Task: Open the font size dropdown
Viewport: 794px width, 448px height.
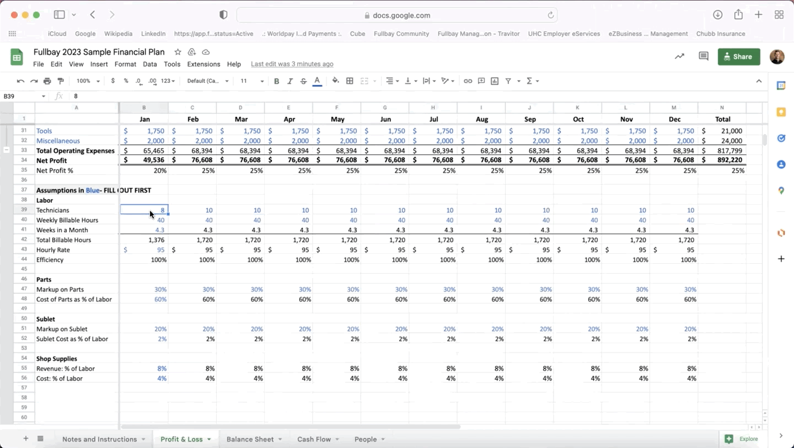Action: click(x=251, y=81)
